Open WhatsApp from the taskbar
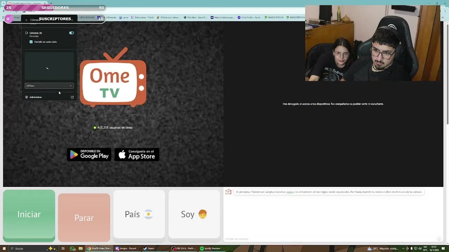The height and width of the screenshot is (252, 449). 72,248
